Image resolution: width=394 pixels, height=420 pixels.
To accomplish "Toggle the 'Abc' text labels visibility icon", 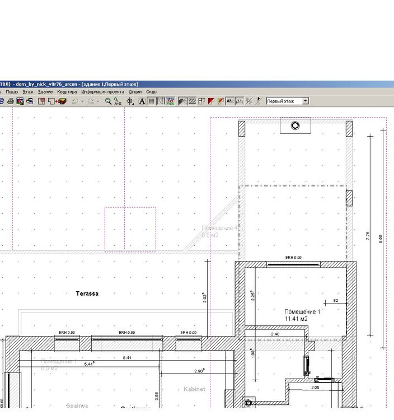I will [229, 101].
